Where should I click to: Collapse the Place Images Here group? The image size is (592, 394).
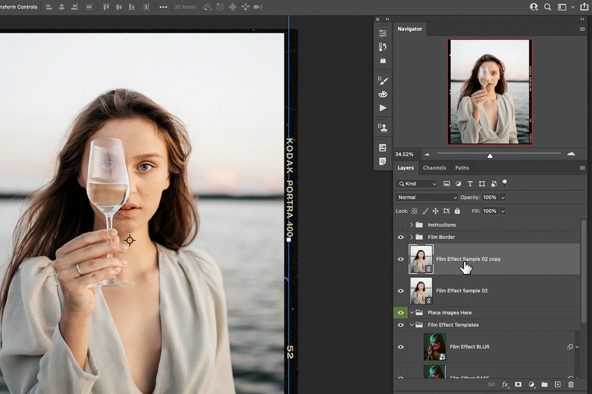pyautogui.click(x=412, y=312)
